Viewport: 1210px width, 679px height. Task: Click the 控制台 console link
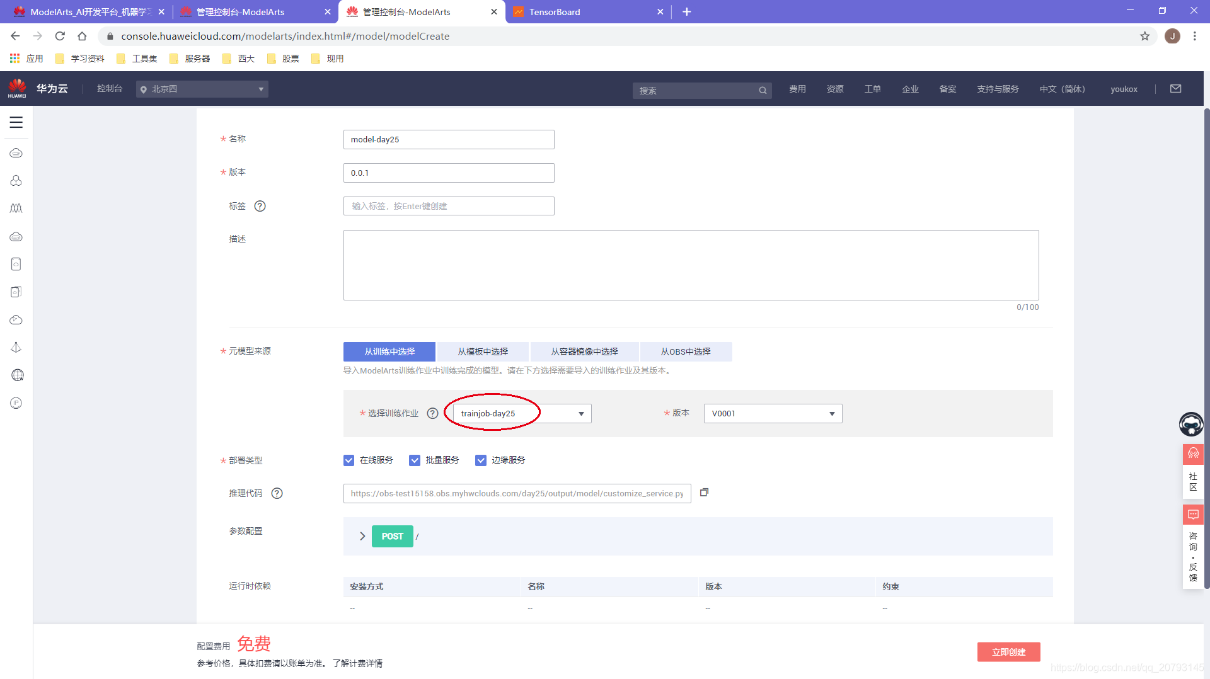(110, 89)
